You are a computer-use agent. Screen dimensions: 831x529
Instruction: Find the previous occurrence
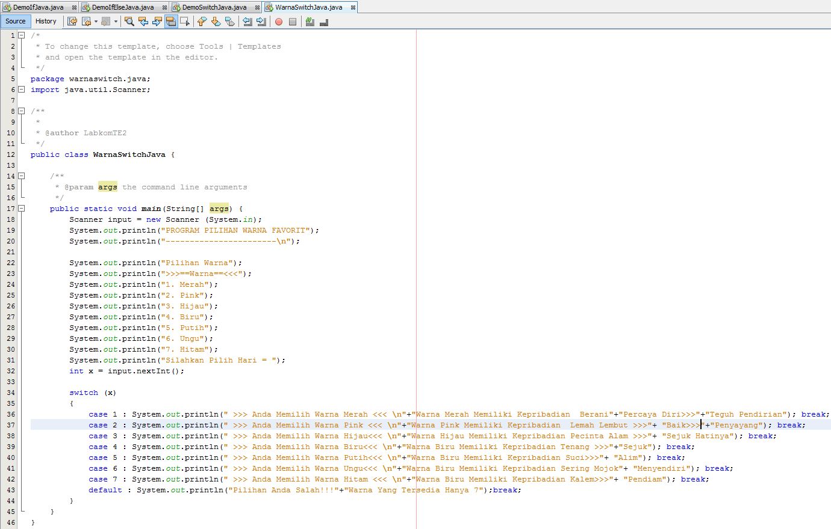(143, 22)
